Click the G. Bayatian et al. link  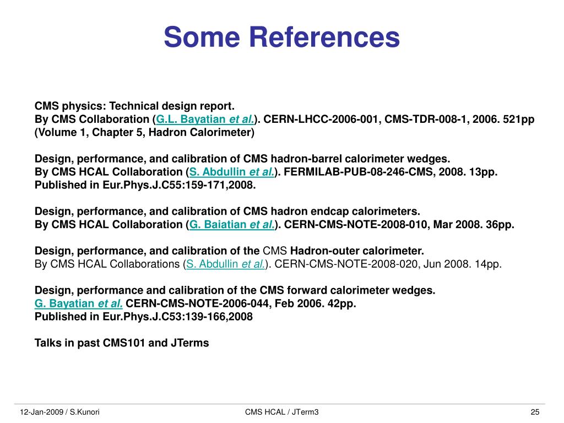click(x=78, y=303)
